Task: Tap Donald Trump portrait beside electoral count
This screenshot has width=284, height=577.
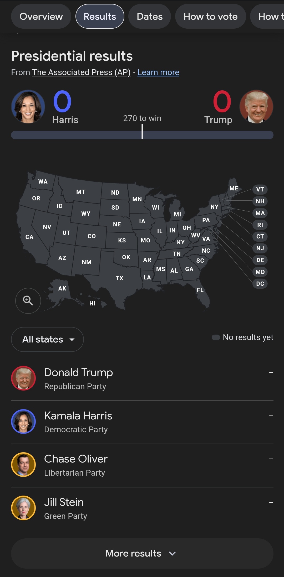Action: tap(256, 107)
